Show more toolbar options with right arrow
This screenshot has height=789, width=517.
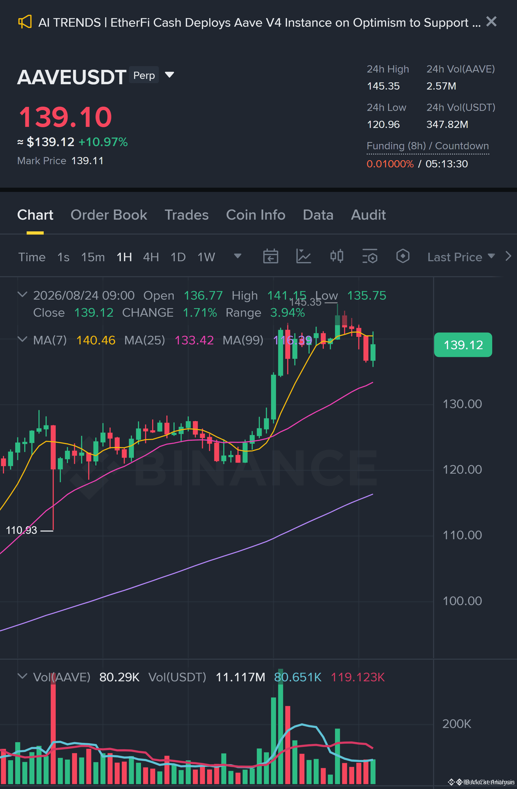(x=508, y=256)
